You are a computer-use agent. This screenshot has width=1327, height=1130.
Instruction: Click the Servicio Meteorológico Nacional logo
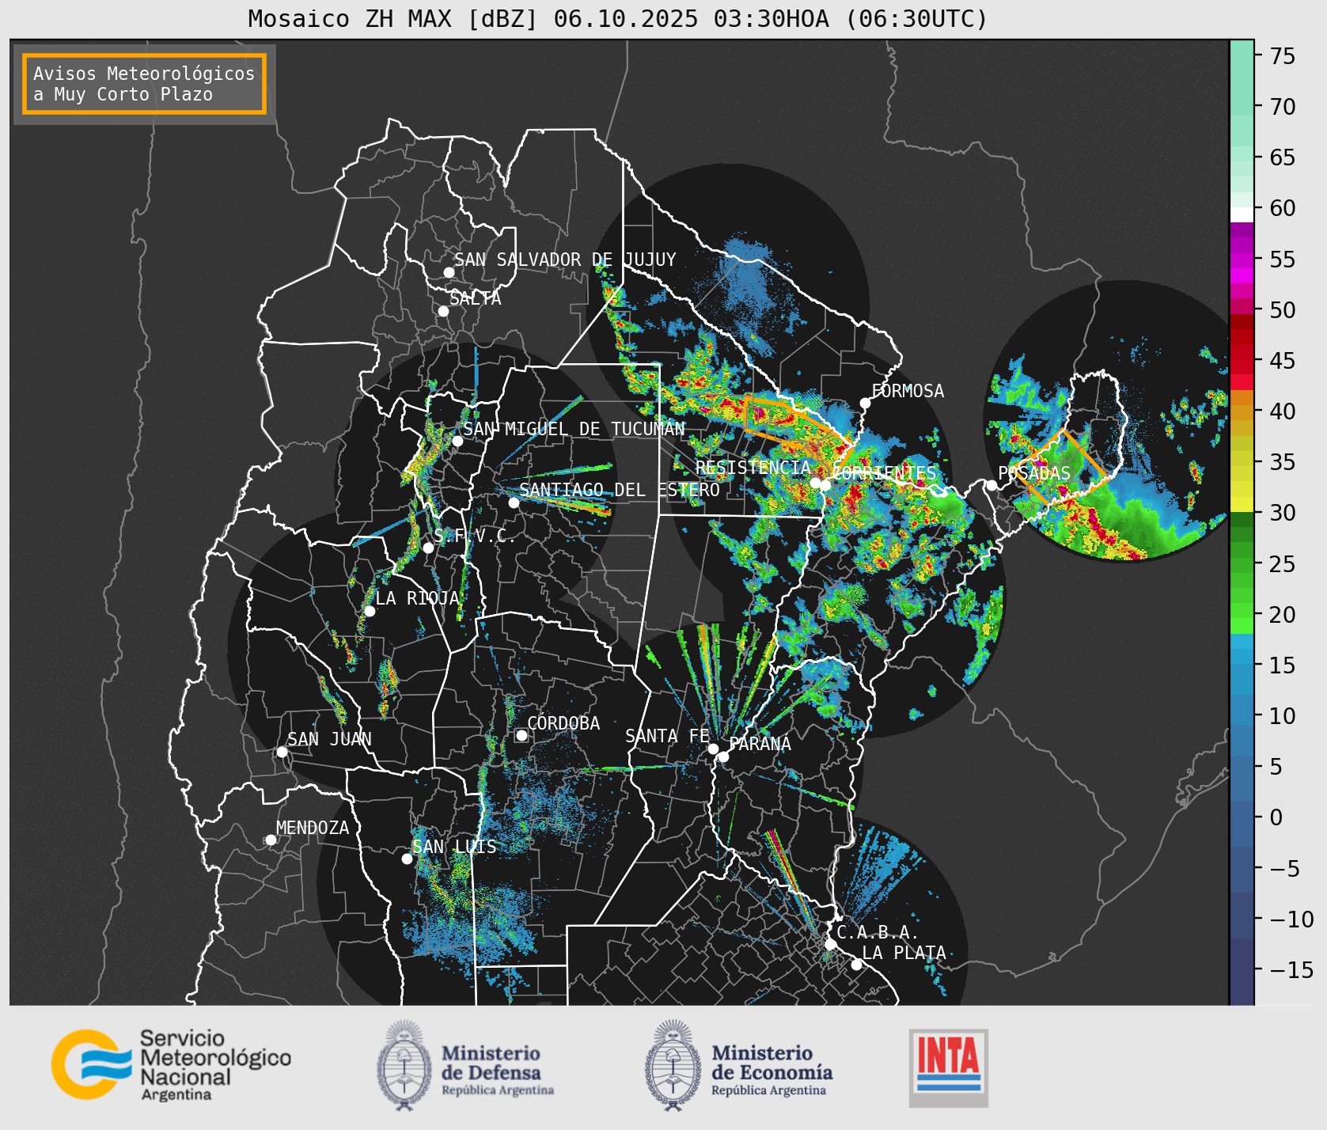pos(172,1064)
